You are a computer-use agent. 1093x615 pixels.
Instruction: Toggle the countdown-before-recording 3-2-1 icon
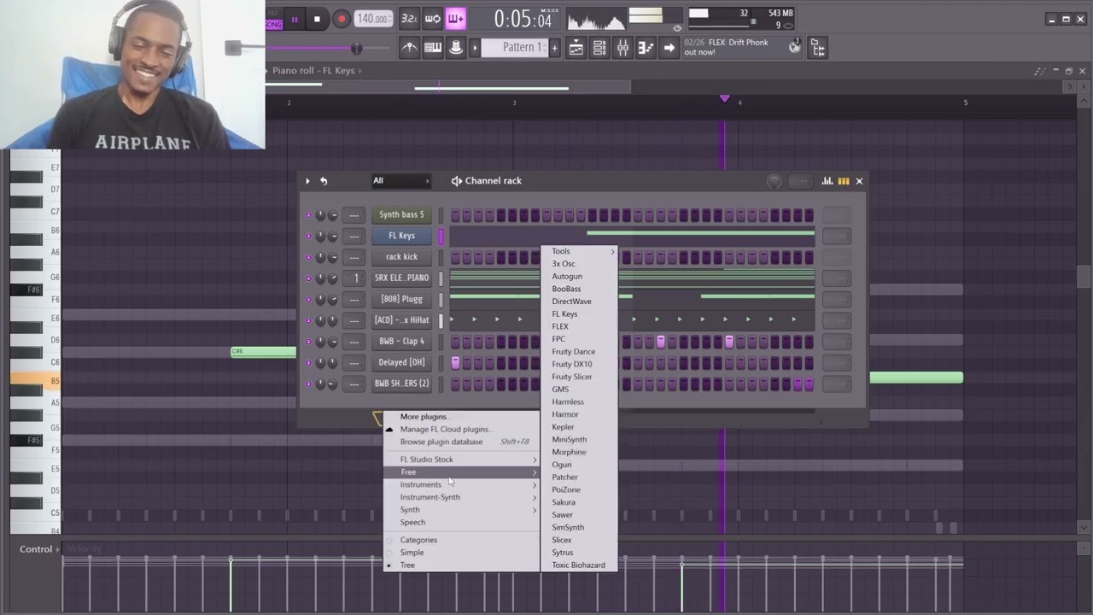click(409, 19)
